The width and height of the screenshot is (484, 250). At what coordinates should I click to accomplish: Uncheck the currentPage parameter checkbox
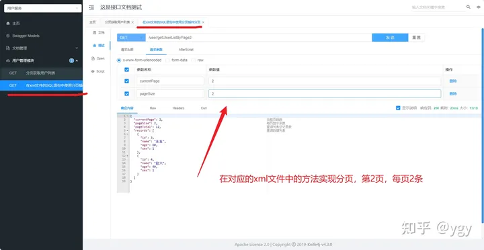point(126,81)
